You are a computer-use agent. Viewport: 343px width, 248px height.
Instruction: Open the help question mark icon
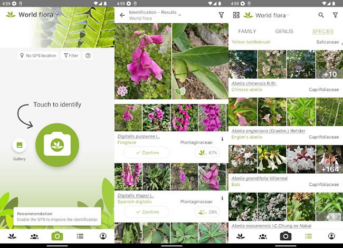tap(88, 55)
